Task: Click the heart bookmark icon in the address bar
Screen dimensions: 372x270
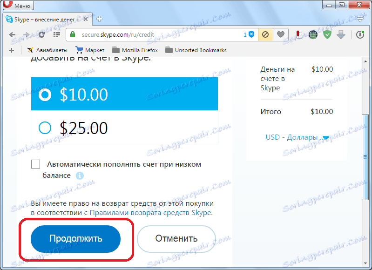Action: (x=281, y=34)
